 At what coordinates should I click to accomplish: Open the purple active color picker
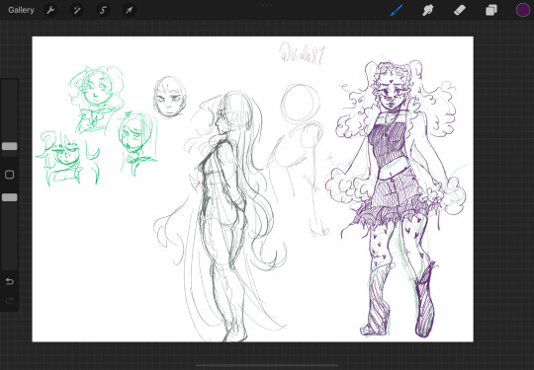pos(523,10)
